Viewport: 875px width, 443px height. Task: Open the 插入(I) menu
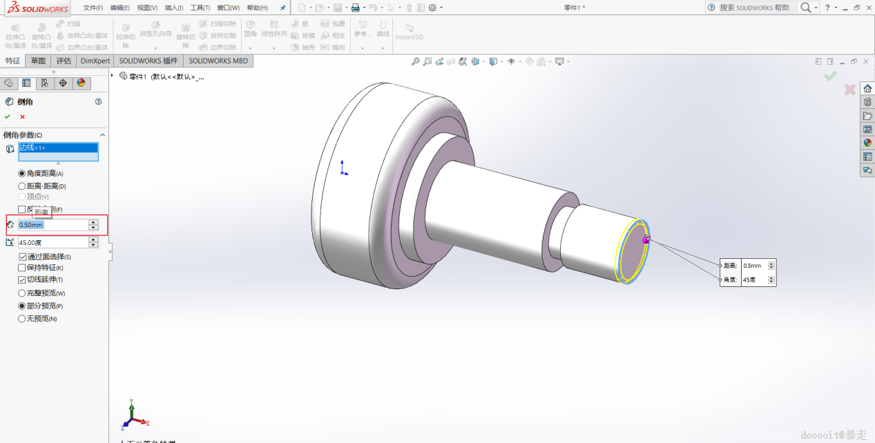(173, 8)
